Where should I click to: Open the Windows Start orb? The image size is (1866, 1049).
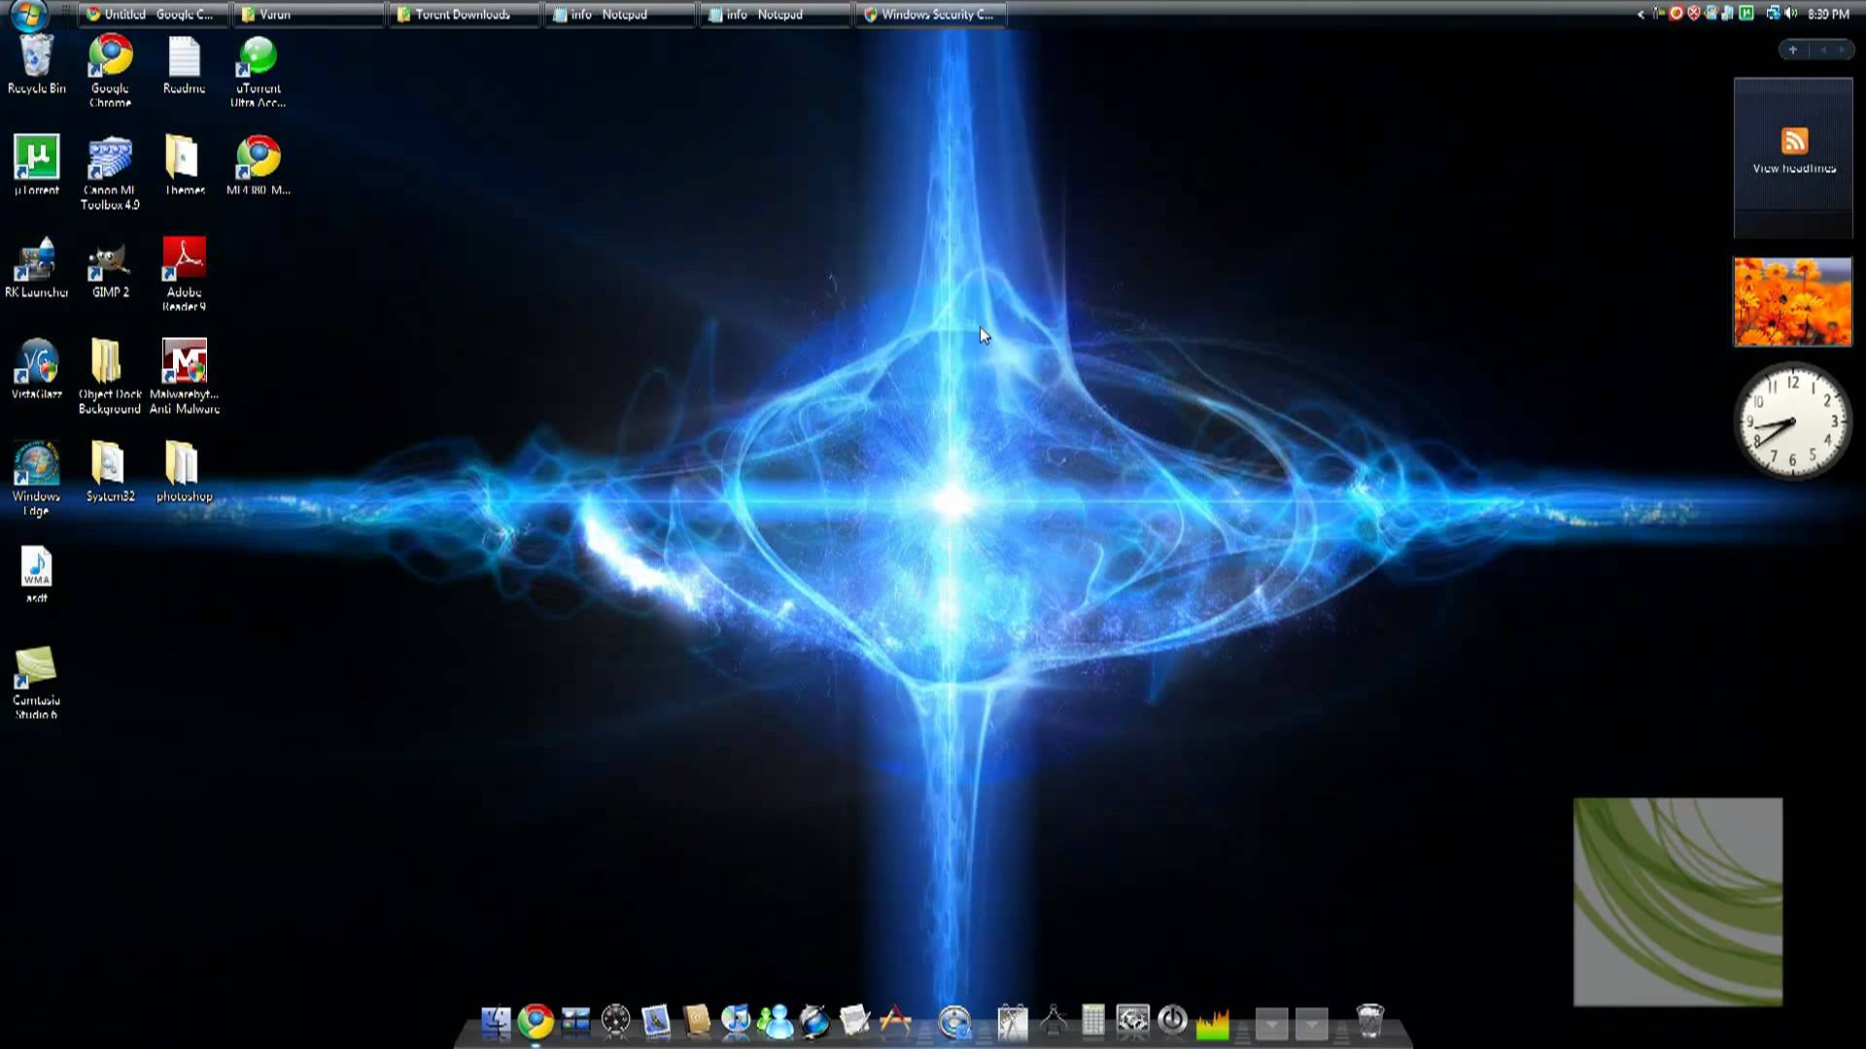coord(29,14)
